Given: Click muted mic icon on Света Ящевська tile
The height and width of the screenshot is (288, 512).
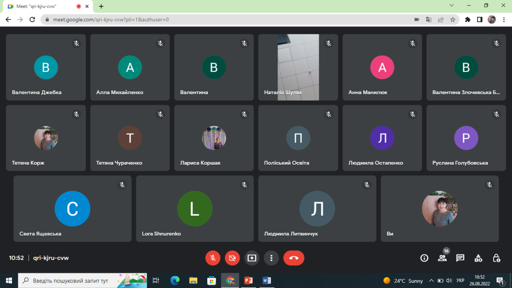Looking at the screenshot, I should [x=122, y=185].
